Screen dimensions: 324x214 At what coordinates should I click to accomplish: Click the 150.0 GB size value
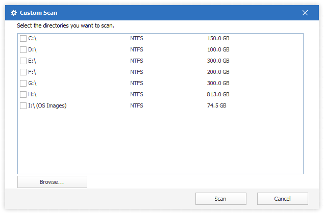coord(218,38)
